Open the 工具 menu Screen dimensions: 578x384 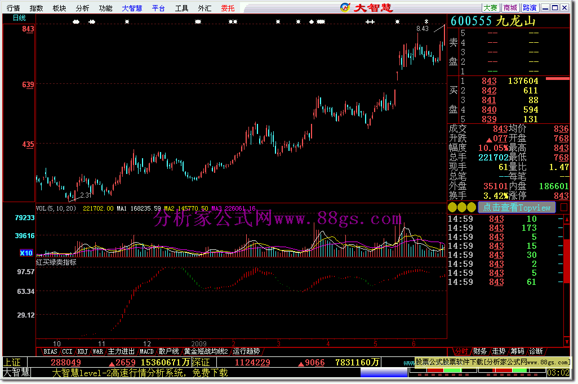(182, 8)
